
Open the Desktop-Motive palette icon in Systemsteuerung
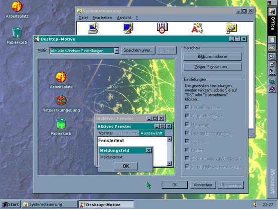pos(197,28)
